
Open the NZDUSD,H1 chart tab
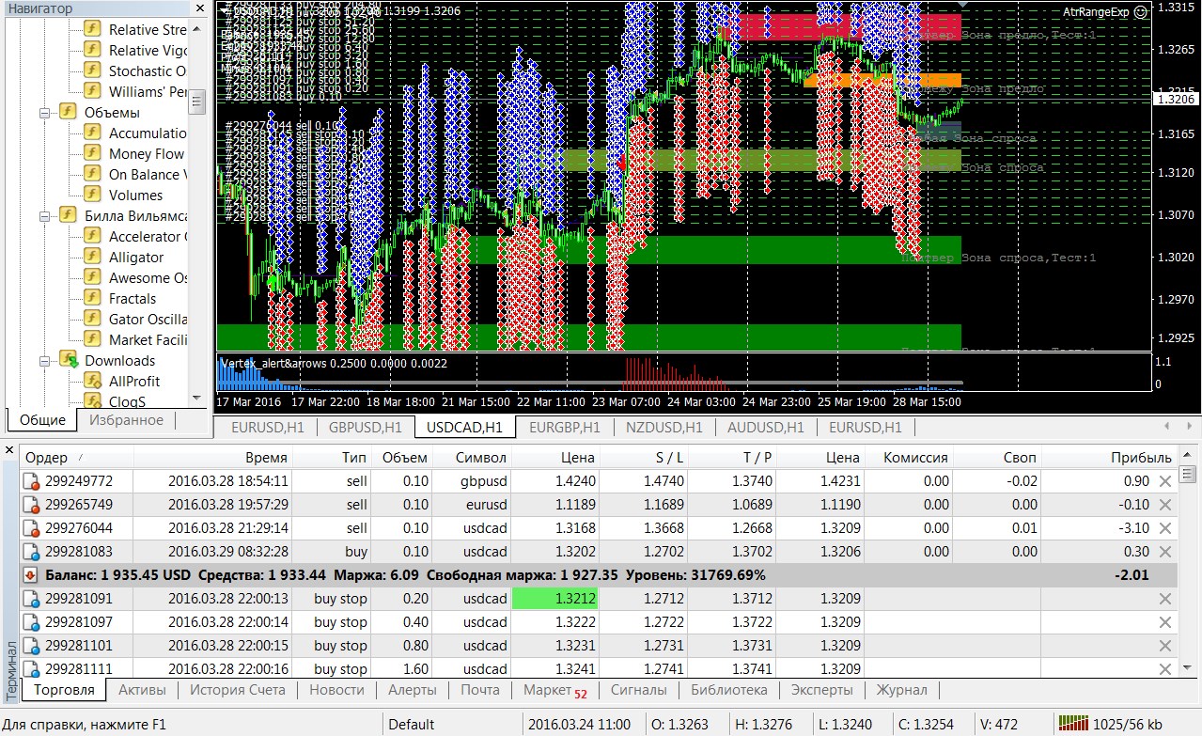pyautogui.click(x=664, y=428)
